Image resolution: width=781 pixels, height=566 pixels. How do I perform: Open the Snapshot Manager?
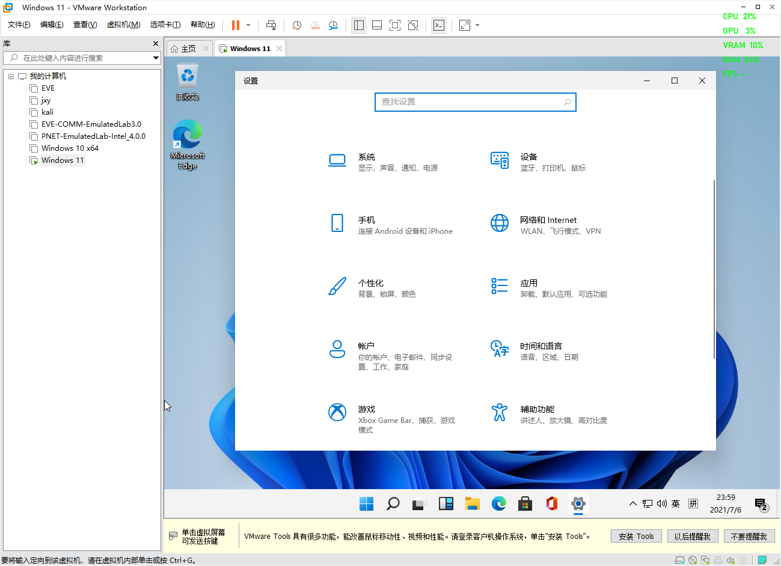point(332,25)
